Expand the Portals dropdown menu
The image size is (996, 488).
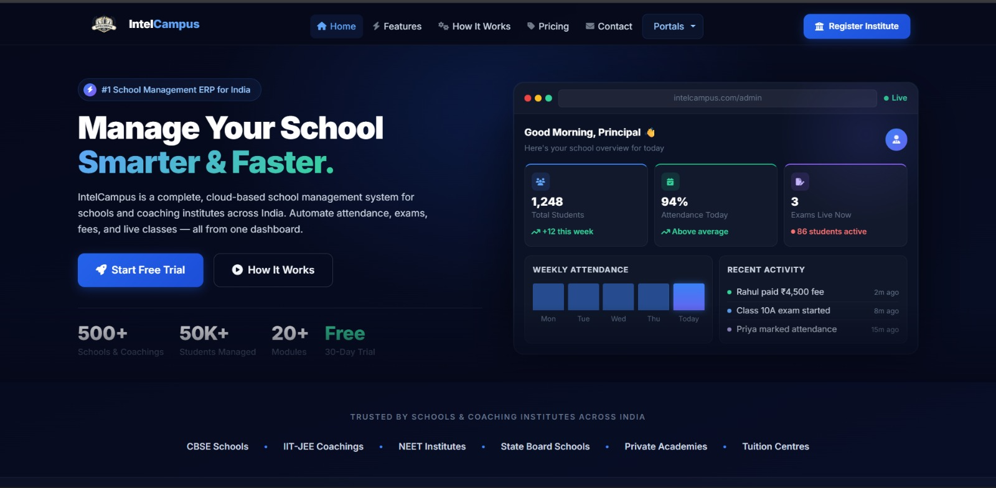(672, 27)
